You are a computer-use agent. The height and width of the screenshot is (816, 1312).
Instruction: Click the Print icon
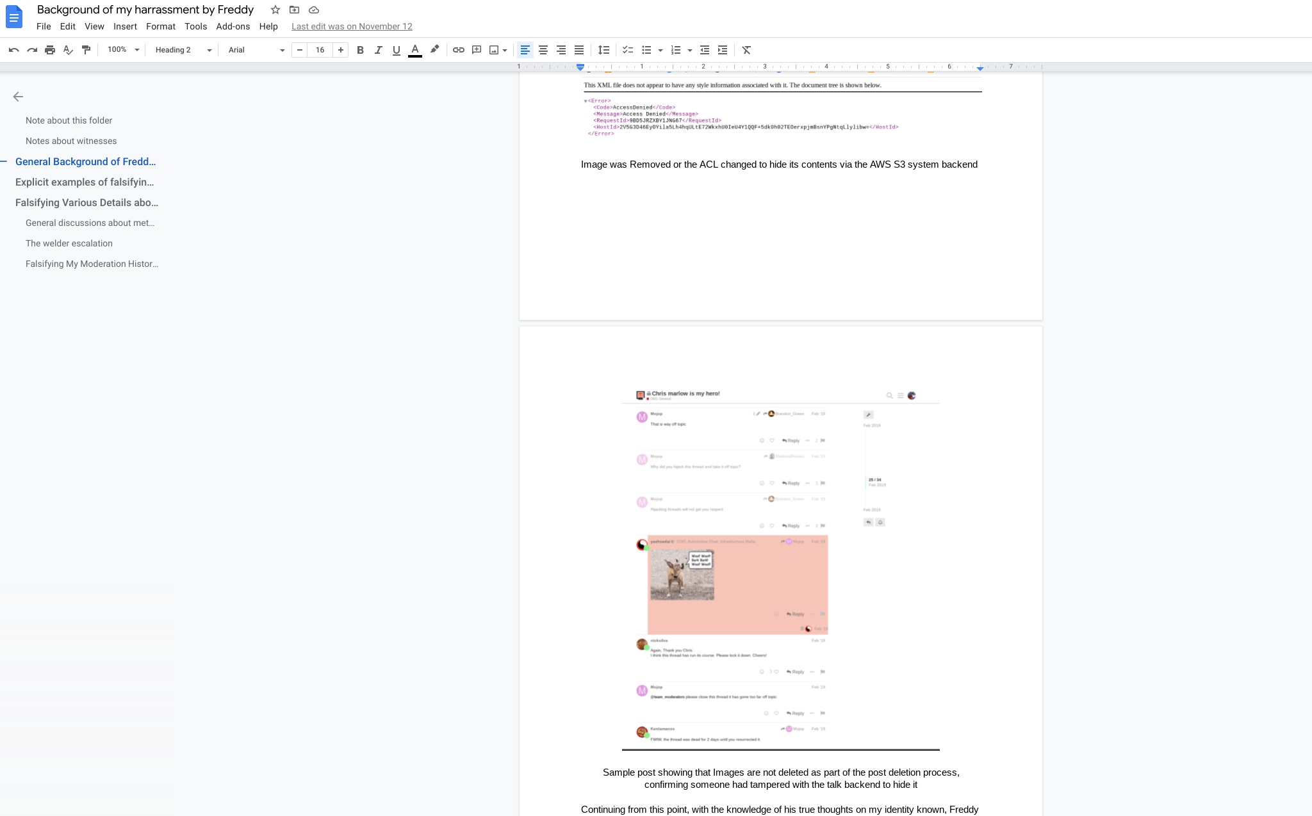pyautogui.click(x=50, y=50)
